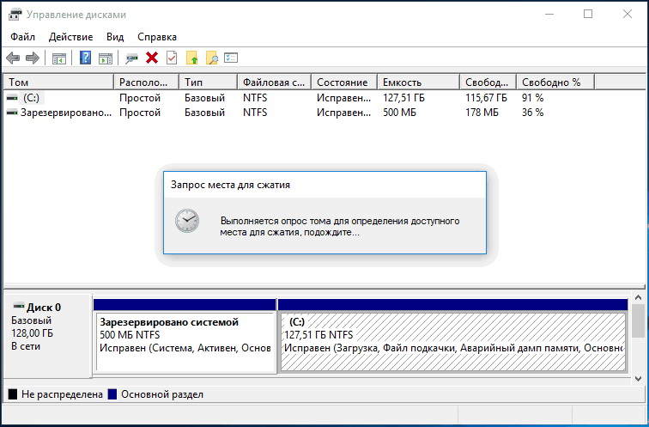Click the 115,67 ГБ free space cell
The height and width of the screenshot is (427, 649).
tap(486, 98)
